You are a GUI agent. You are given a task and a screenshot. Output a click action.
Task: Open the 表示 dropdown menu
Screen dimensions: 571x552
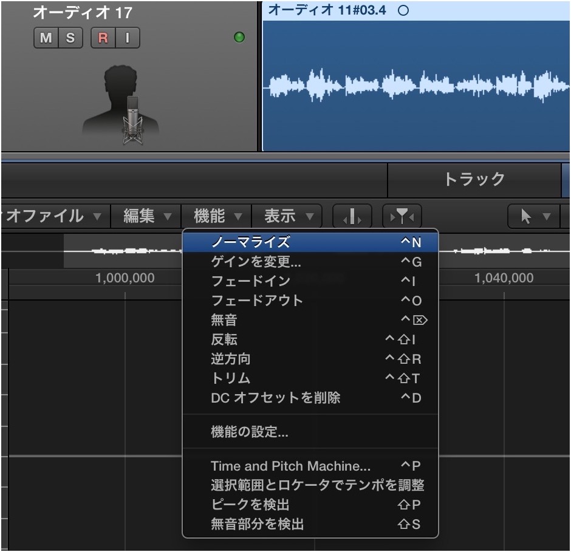pos(287,216)
